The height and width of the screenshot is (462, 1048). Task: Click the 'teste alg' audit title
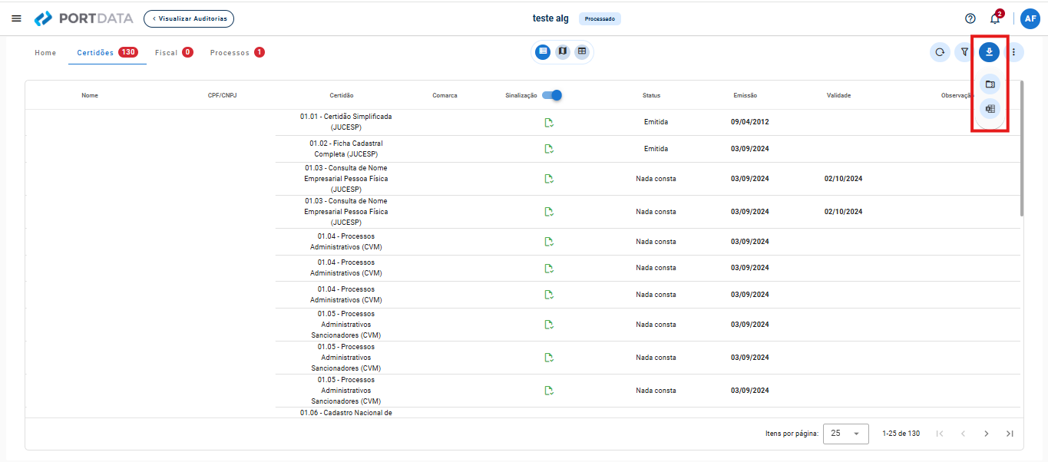[x=550, y=18]
